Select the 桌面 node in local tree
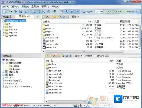Screen dimensions: 142x108 11,75
